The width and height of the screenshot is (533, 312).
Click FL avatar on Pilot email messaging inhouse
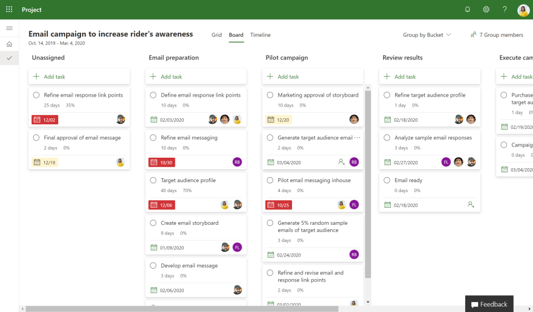(354, 205)
